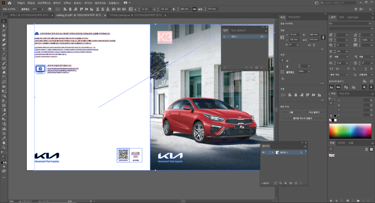Select the Paintbrush tool

point(4,63)
